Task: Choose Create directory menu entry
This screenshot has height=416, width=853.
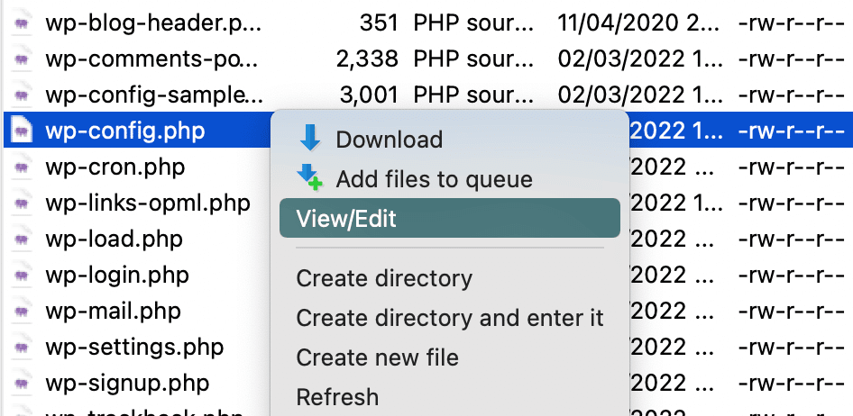Action: 449,278
